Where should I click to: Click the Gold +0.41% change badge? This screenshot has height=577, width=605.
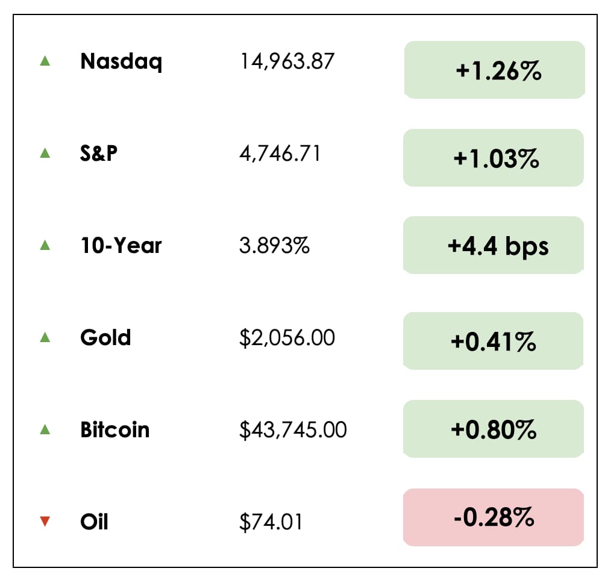[x=494, y=341]
